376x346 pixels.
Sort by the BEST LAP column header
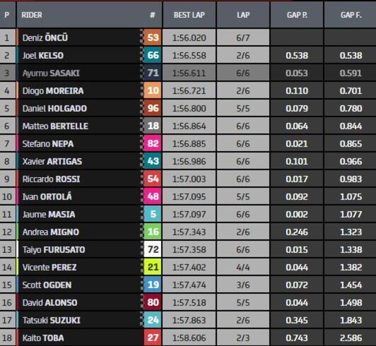pos(189,15)
